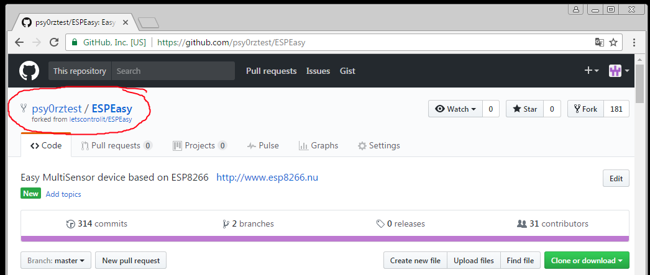The height and width of the screenshot is (275, 650).
Task: Click the Add topics link
Action: point(63,194)
